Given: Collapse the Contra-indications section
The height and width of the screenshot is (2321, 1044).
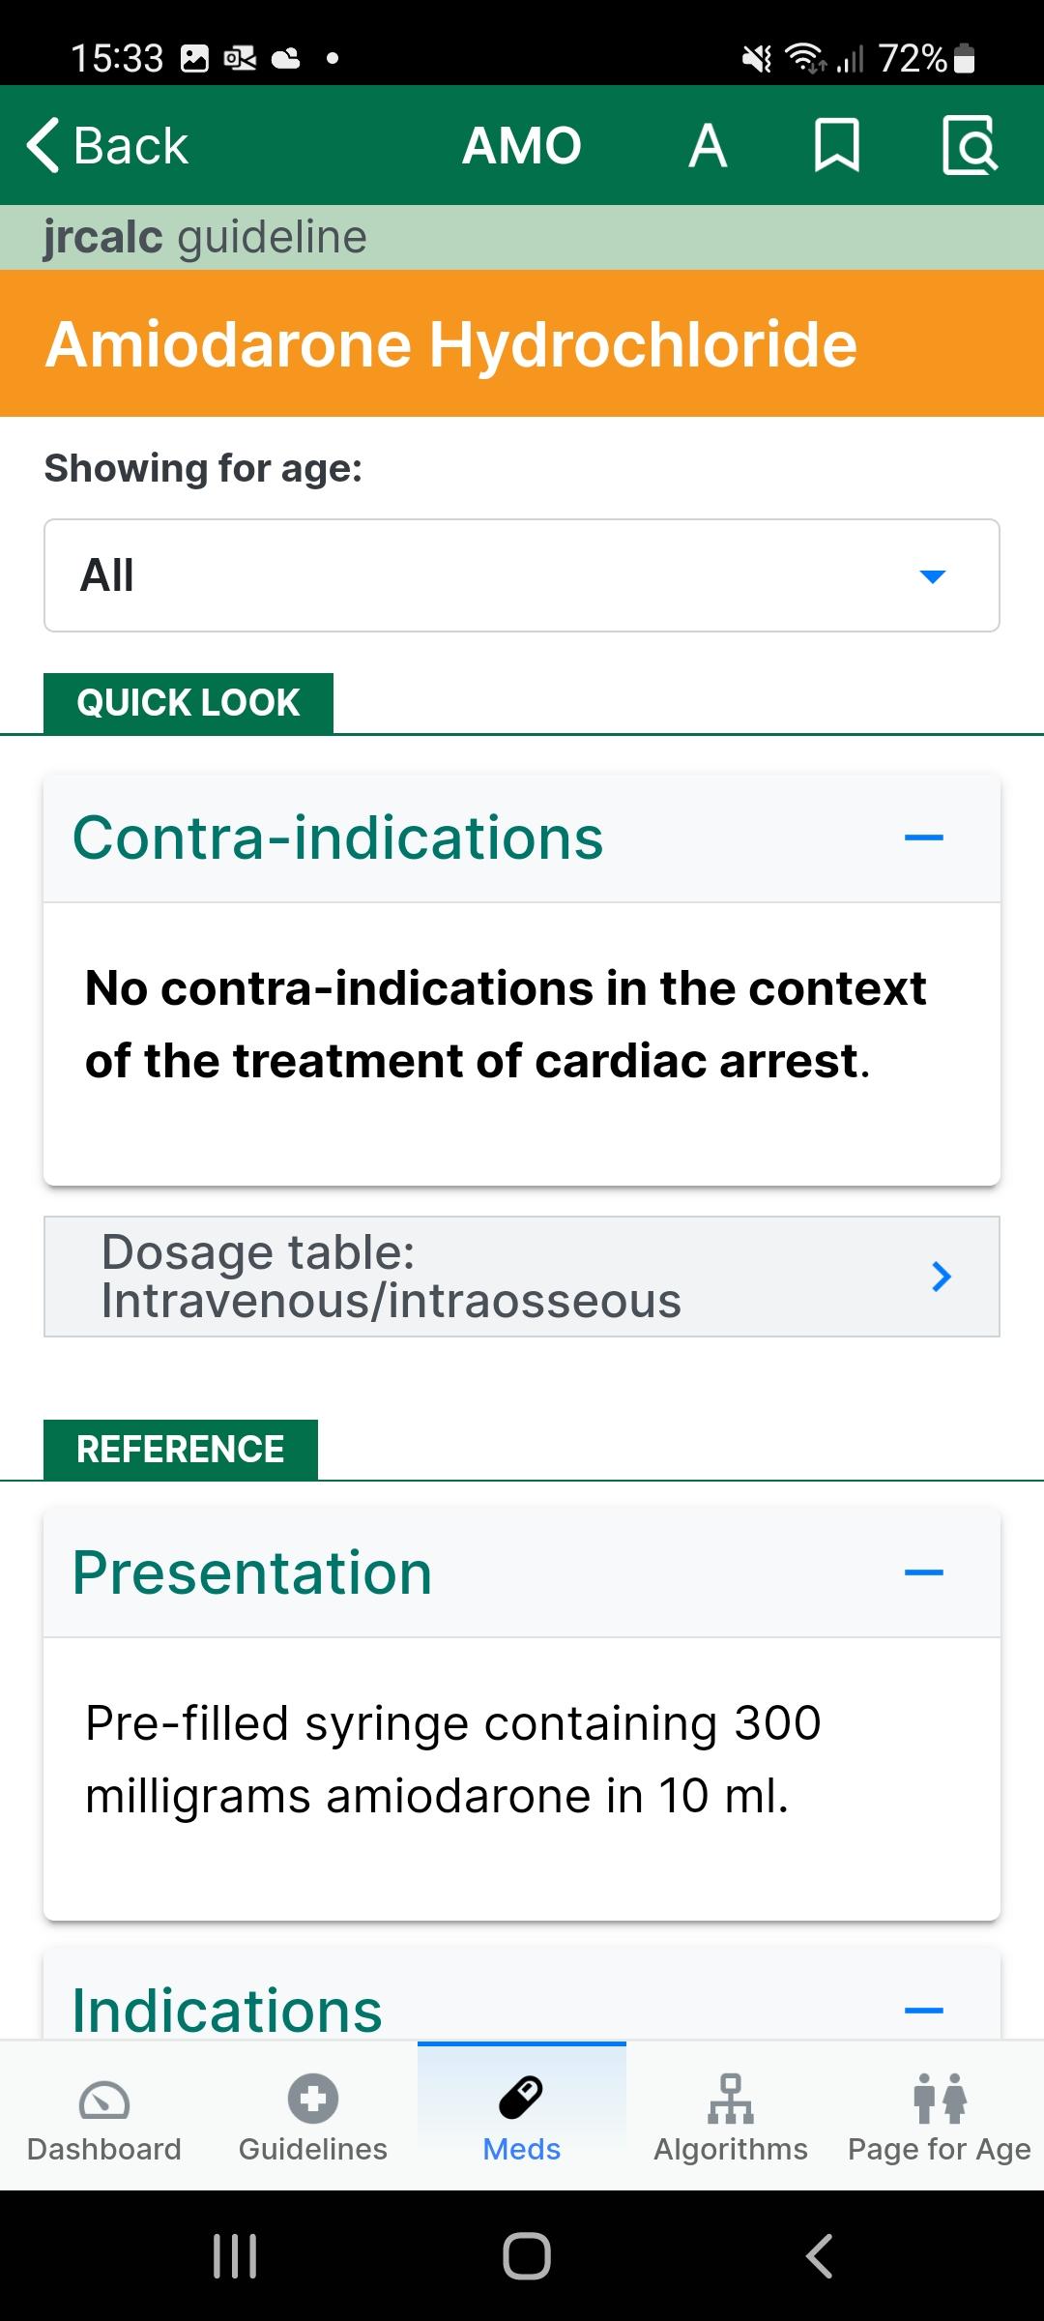Looking at the screenshot, I should pyautogui.click(x=923, y=837).
